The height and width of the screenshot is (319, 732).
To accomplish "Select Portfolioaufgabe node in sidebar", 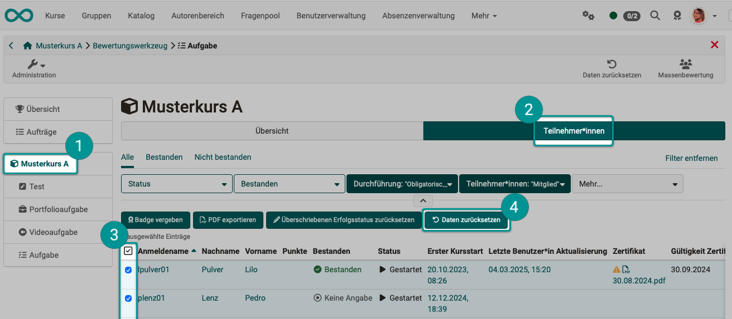I will [58, 209].
